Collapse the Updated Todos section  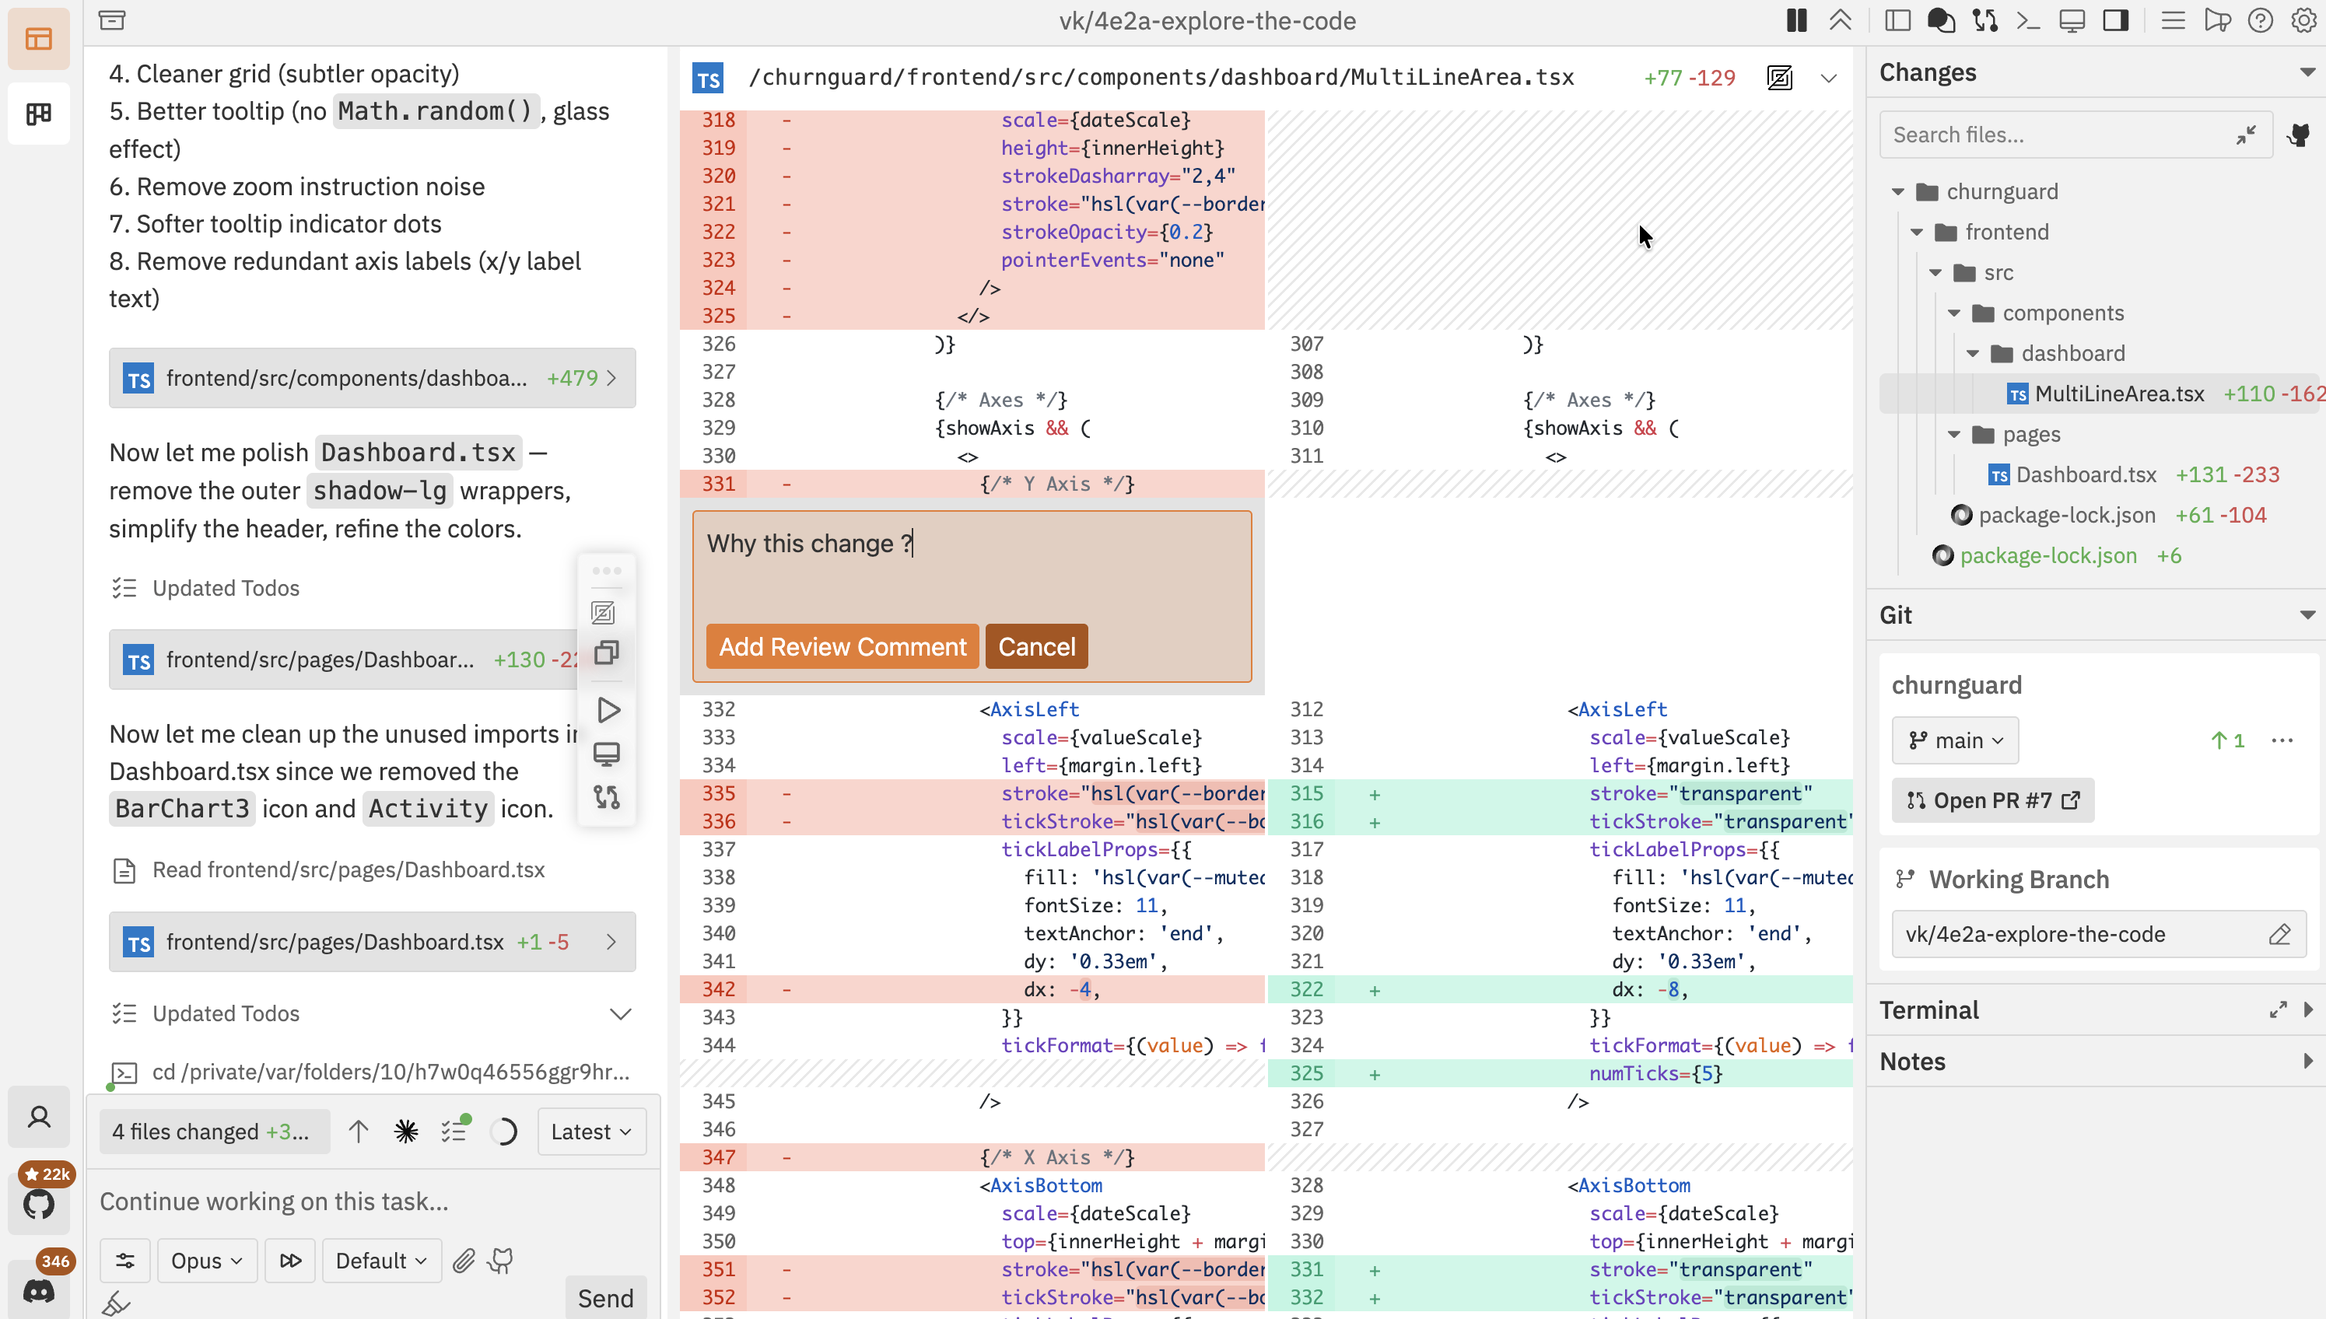click(x=620, y=1013)
